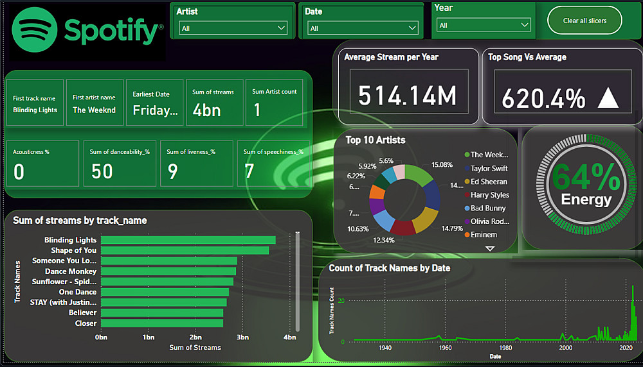Screen dimensions: 643x367
Task: Open the Artist slicer dropdown
Action: click(233, 28)
